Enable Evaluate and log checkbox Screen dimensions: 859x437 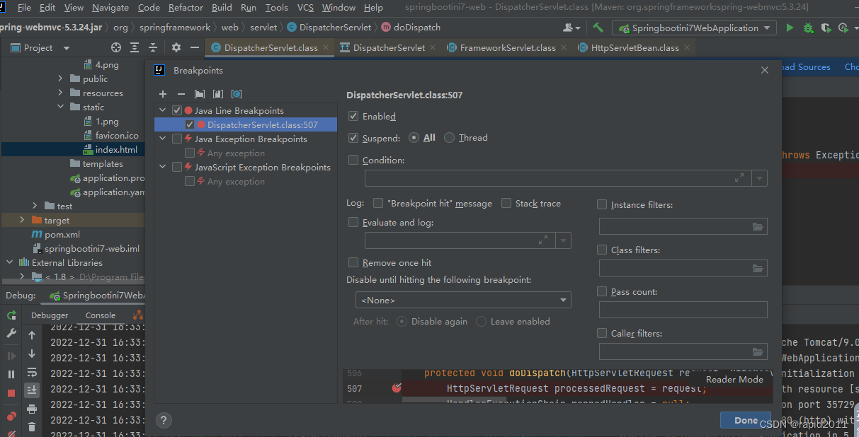pyautogui.click(x=353, y=222)
